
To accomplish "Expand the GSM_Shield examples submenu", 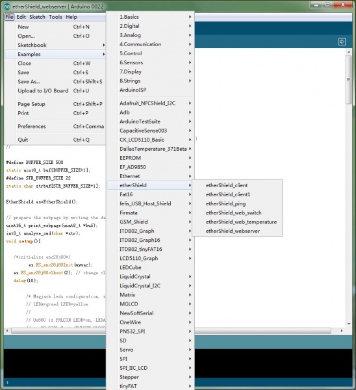I will [151, 222].
